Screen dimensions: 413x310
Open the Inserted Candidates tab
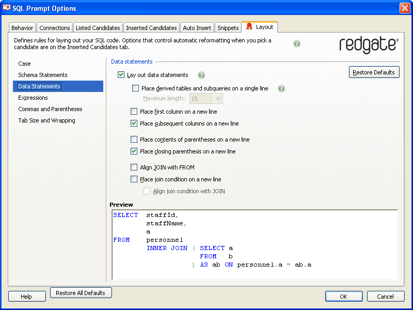tap(151, 28)
